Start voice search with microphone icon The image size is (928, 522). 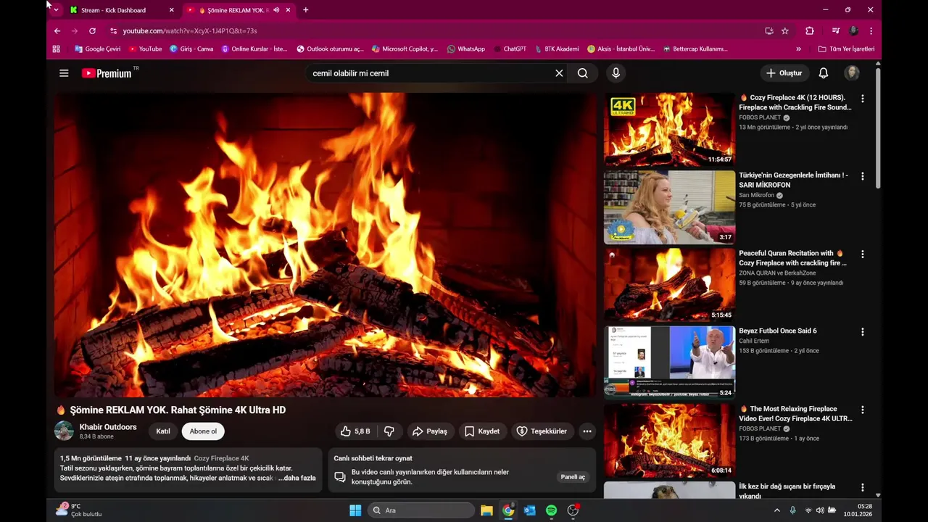[616, 73]
